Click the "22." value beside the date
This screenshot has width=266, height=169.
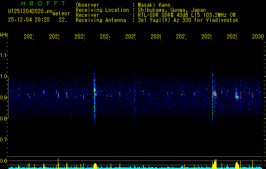coord(63,20)
